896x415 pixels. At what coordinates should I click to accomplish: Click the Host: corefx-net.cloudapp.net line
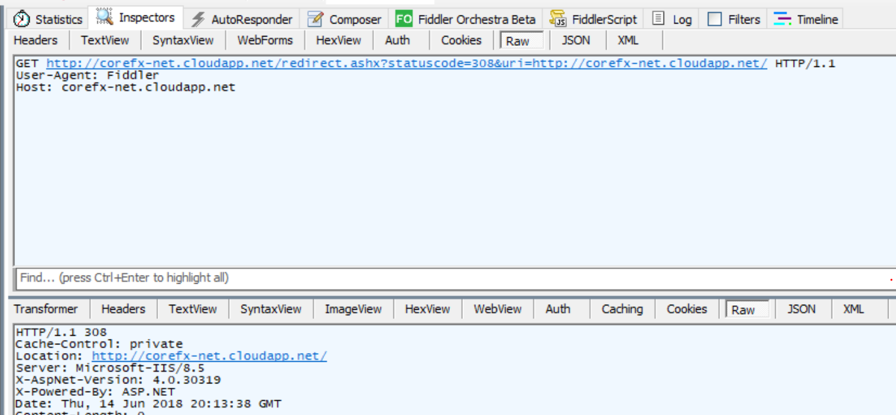pyautogui.click(x=126, y=87)
